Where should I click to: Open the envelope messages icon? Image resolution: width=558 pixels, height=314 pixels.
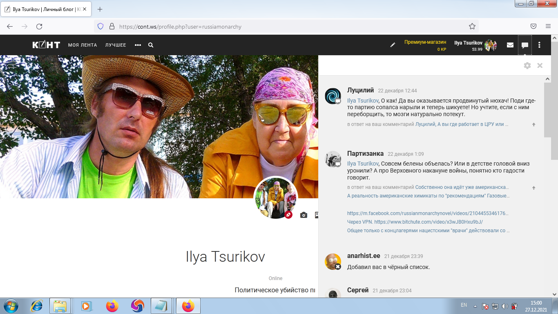point(510,45)
